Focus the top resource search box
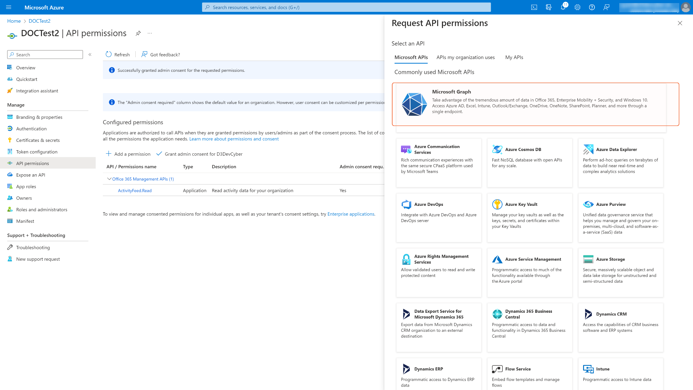This screenshot has width=693, height=390. click(346, 7)
